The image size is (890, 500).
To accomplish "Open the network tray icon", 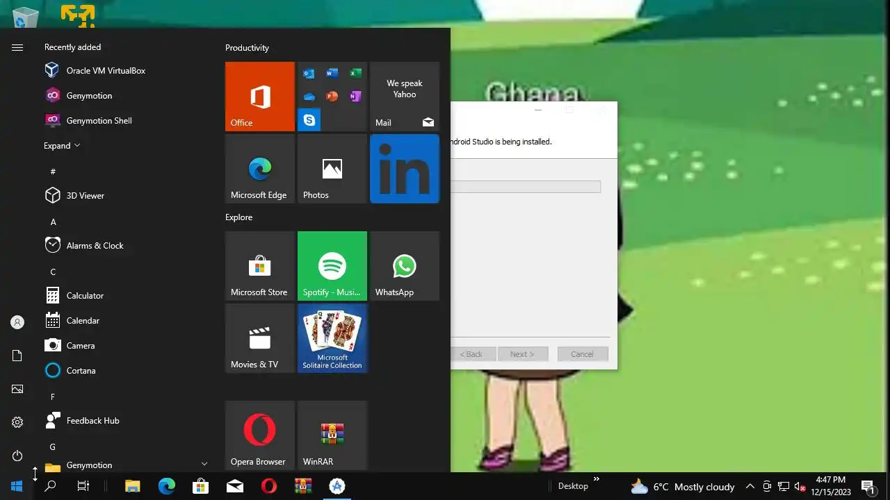I will [x=783, y=487].
